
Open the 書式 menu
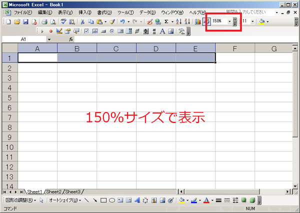104,12
